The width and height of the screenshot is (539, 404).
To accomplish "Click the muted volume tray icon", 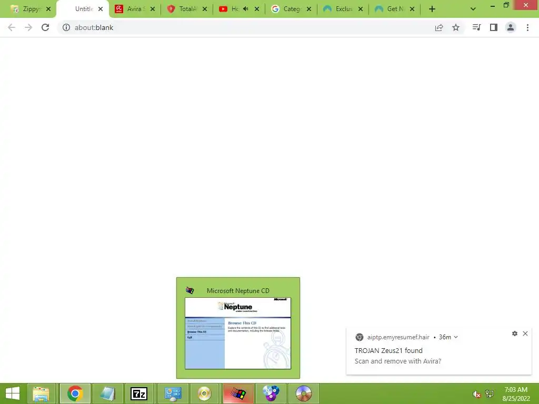I will click(476, 394).
